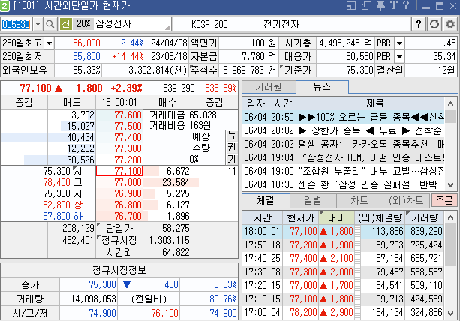The height and width of the screenshot is (321, 460).
Task: Click the 주문 order button
Action: pos(444,200)
